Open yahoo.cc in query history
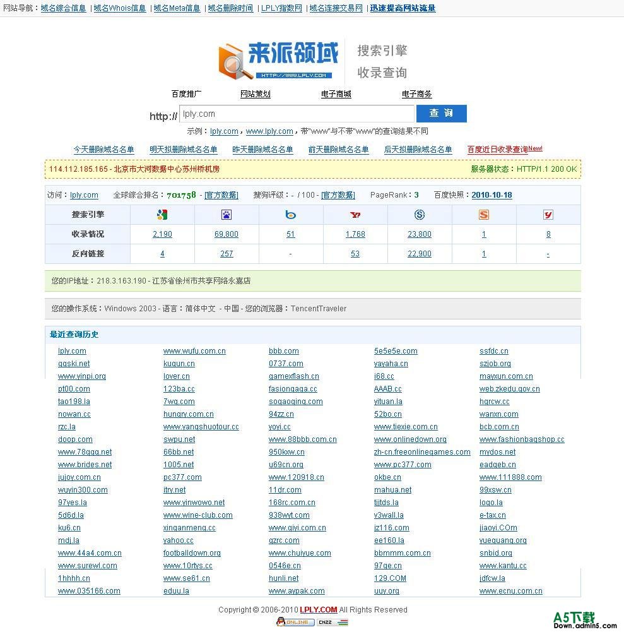This screenshot has width=624, height=632. click(x=179, y=540)
